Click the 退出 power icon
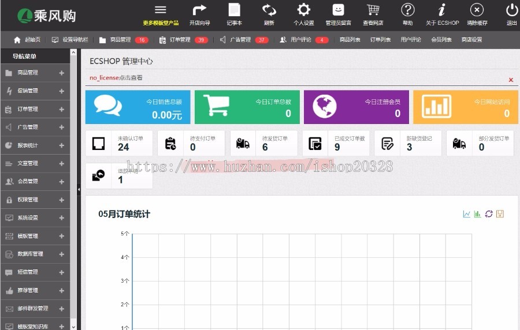The image size is (520, 330). click(x=512, y=10)
